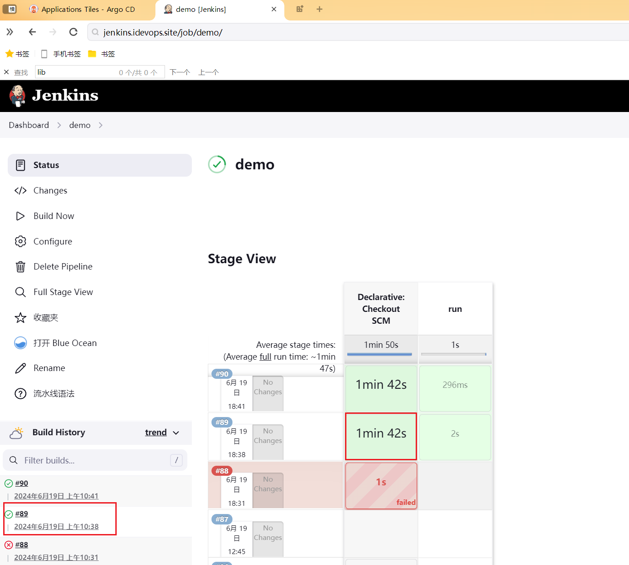629x565 pixels.
Task: Click the Dashboard breadcrumb link
Action: pos(29,125)
